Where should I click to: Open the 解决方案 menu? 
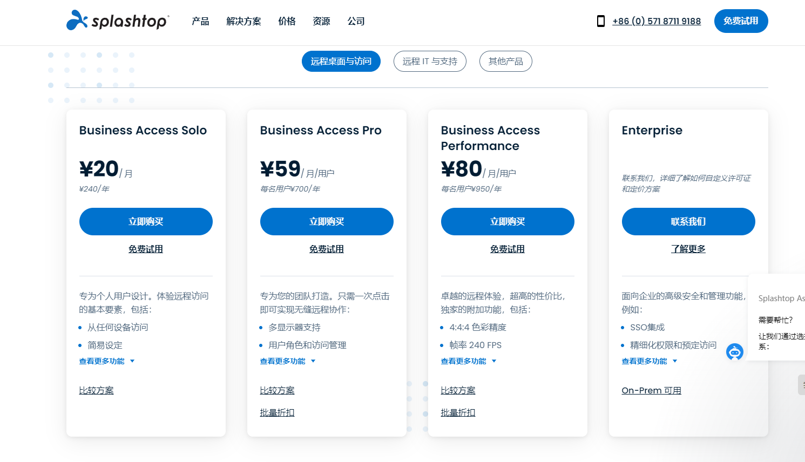(x=243, y=21)
